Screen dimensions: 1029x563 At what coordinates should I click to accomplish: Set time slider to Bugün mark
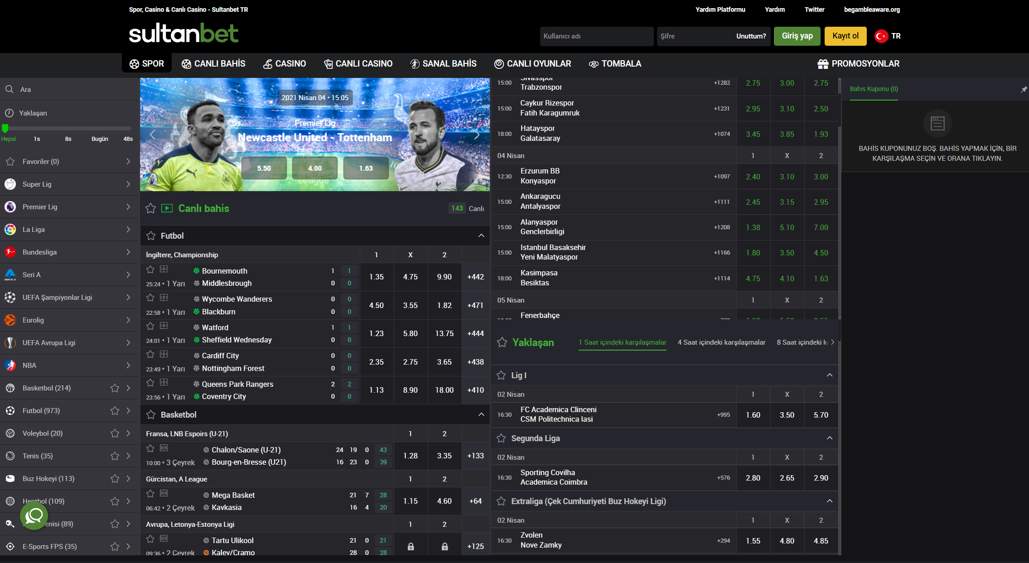(100, 139)
